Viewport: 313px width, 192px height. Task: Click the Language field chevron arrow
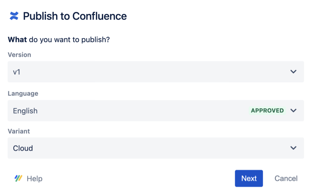click(293, 111)
